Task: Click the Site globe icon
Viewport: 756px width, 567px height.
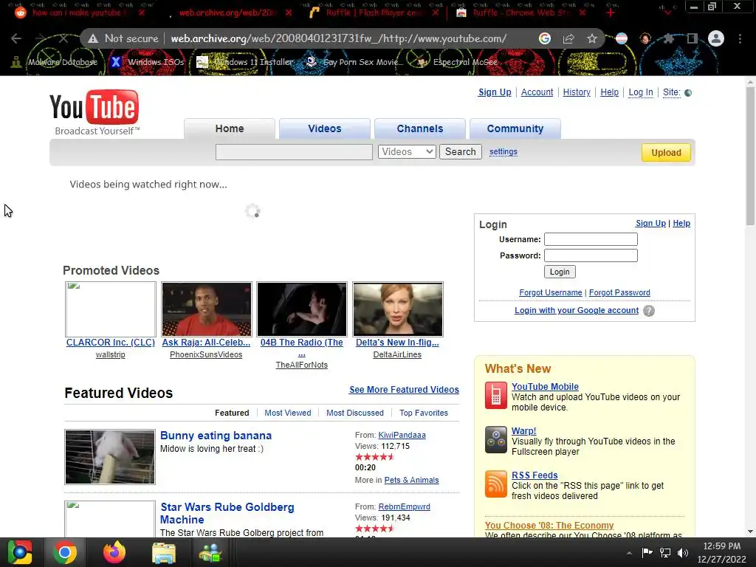Action: tap(688, 92)
